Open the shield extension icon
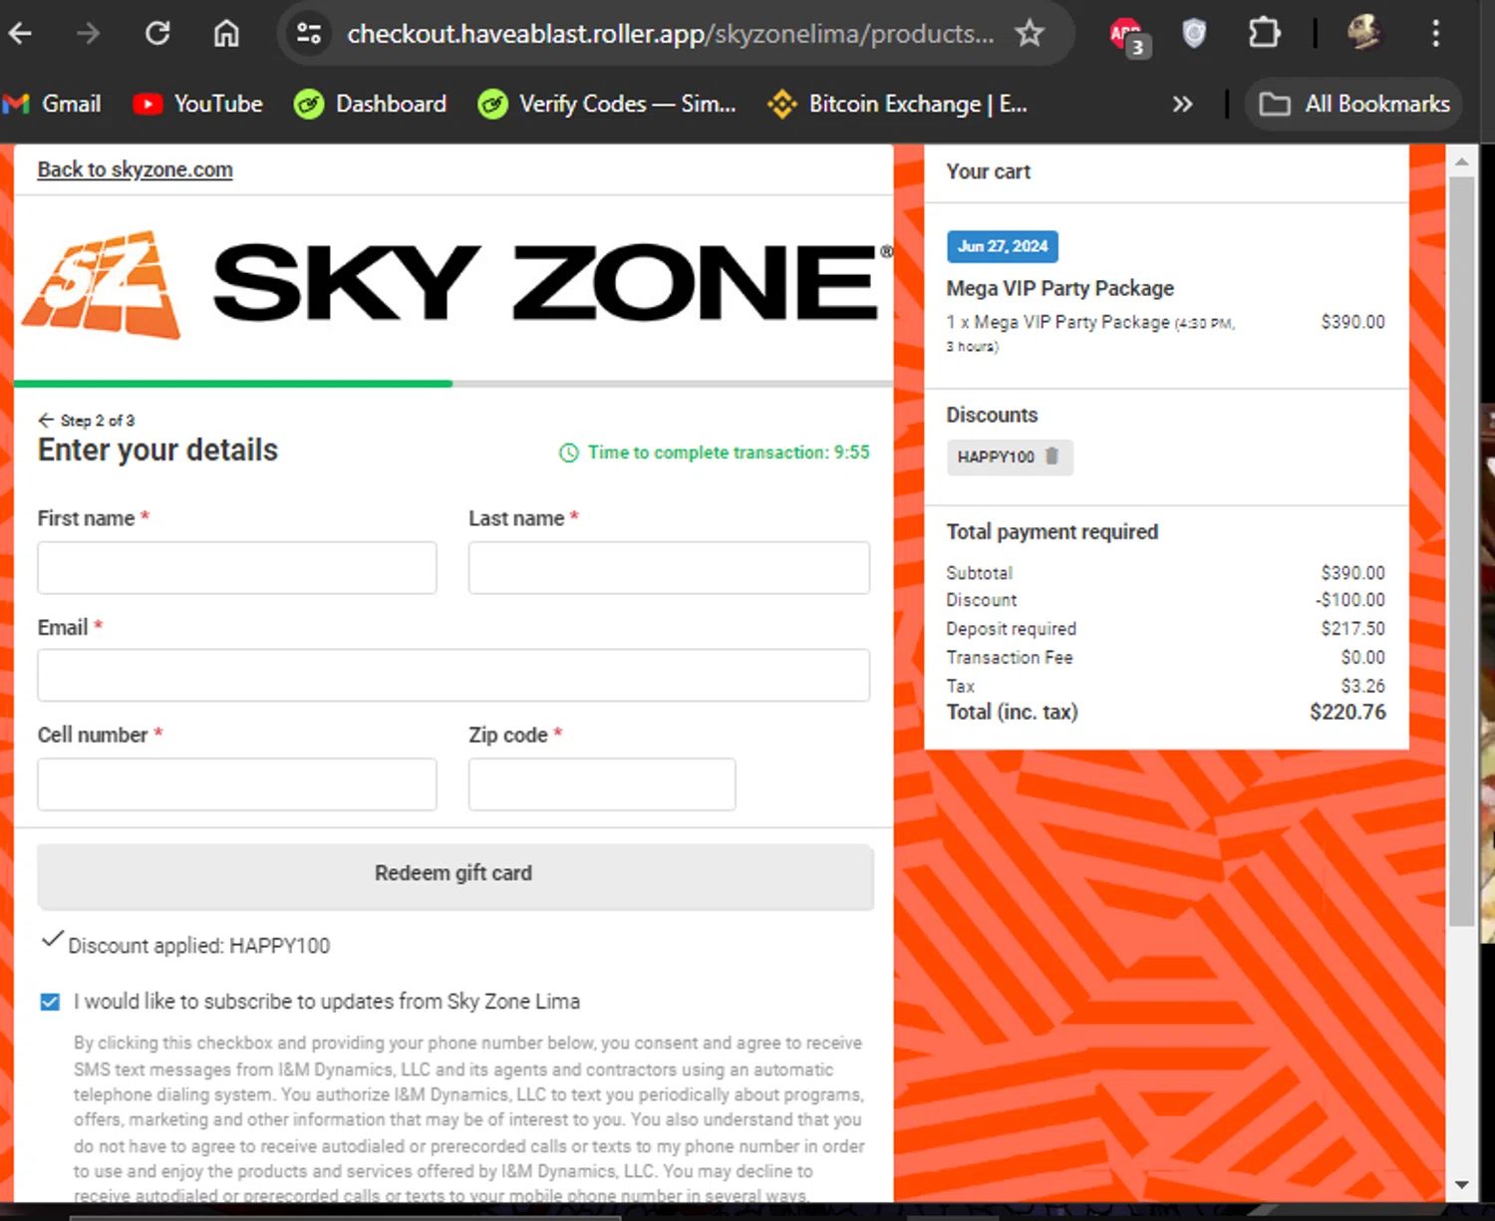Viewport: 1495px width, 1221px height. pos(1194,34)
